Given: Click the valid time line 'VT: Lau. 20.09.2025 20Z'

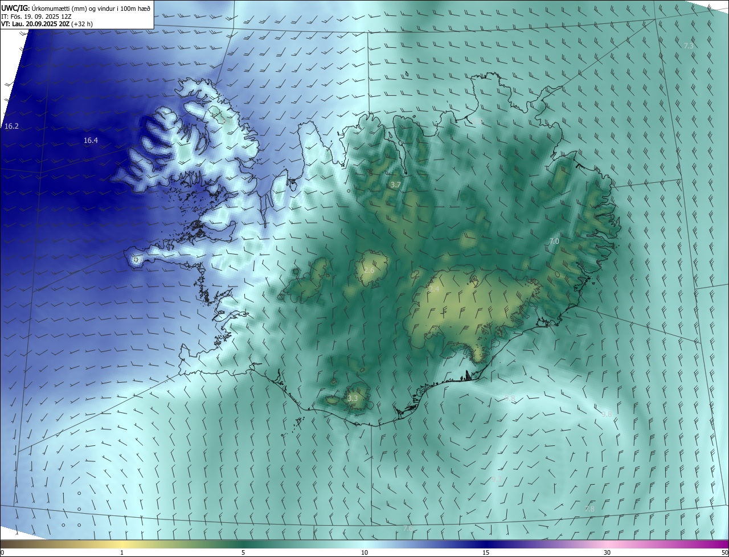Looking at the screenshot, I should coord(36,24).
